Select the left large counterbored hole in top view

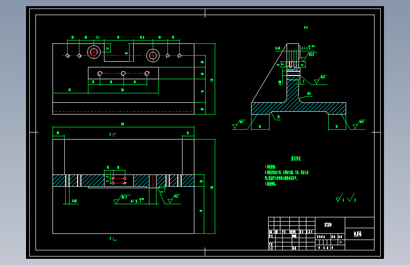[x=94, y=52]
